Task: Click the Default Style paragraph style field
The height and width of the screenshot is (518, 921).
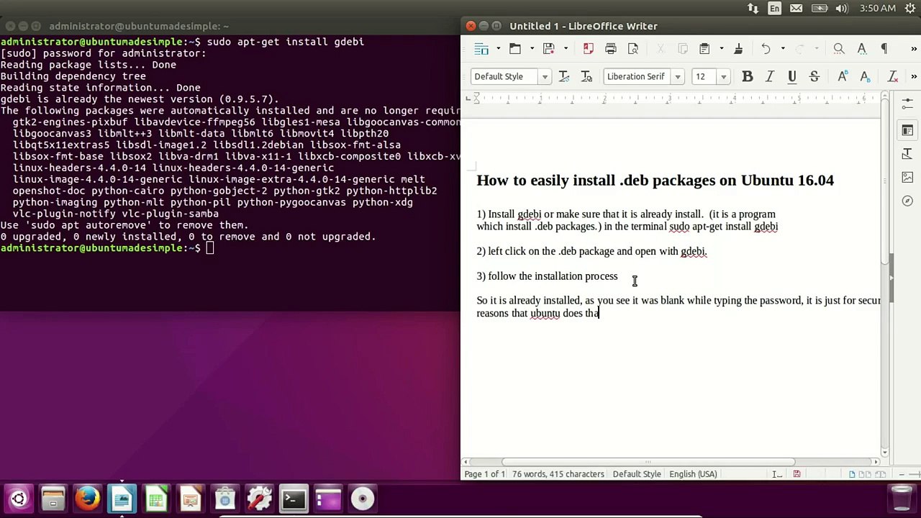Action: pyautogui.click(x=505, y=76)
